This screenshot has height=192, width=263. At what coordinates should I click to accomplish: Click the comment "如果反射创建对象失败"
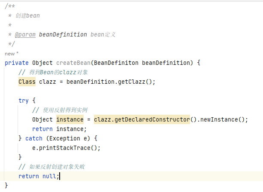(x=59, y=167)
